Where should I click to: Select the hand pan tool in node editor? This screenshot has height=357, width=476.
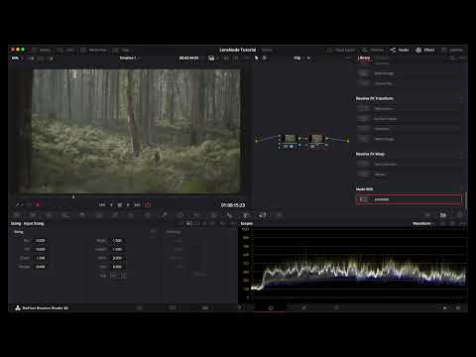pos(264,58)
